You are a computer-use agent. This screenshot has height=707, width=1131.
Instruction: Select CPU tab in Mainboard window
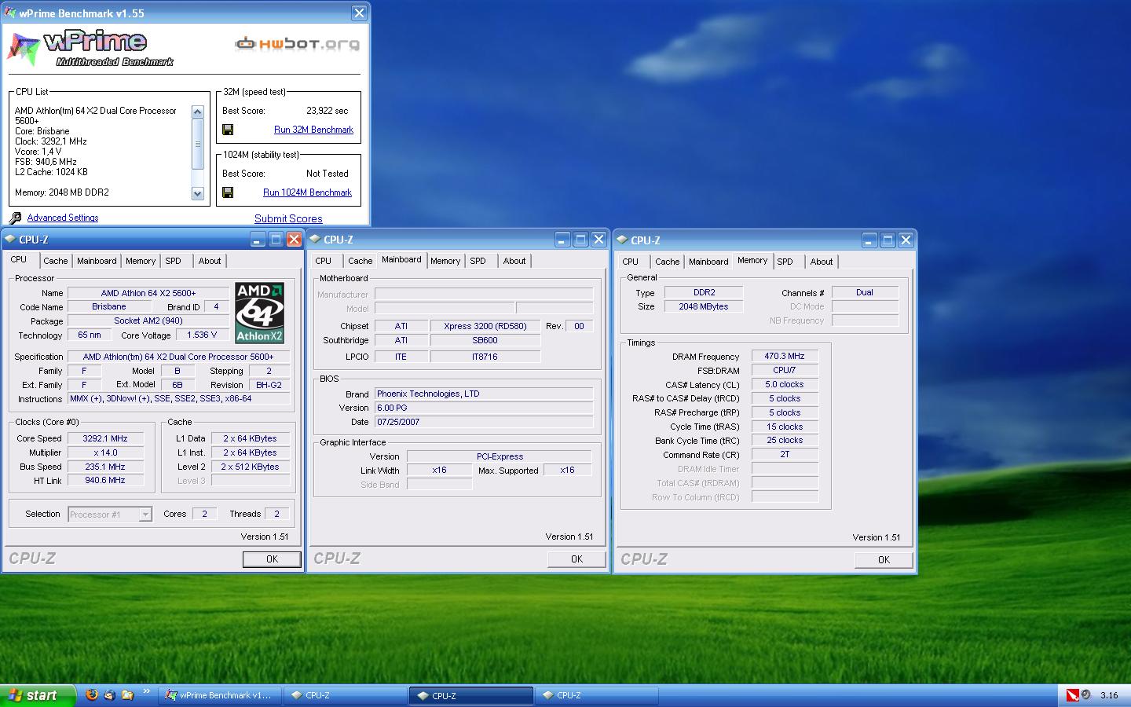click(324, 261)
